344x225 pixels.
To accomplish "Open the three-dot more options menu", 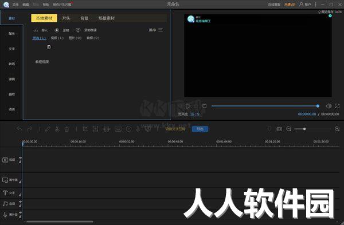I will tap(315, 5).
